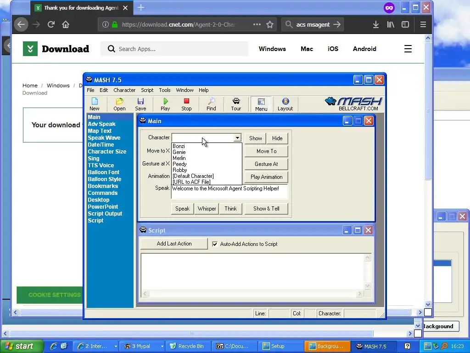Click the Gesture At button
The width and height of the screenshot is (470, 353).
pos(267,164)
